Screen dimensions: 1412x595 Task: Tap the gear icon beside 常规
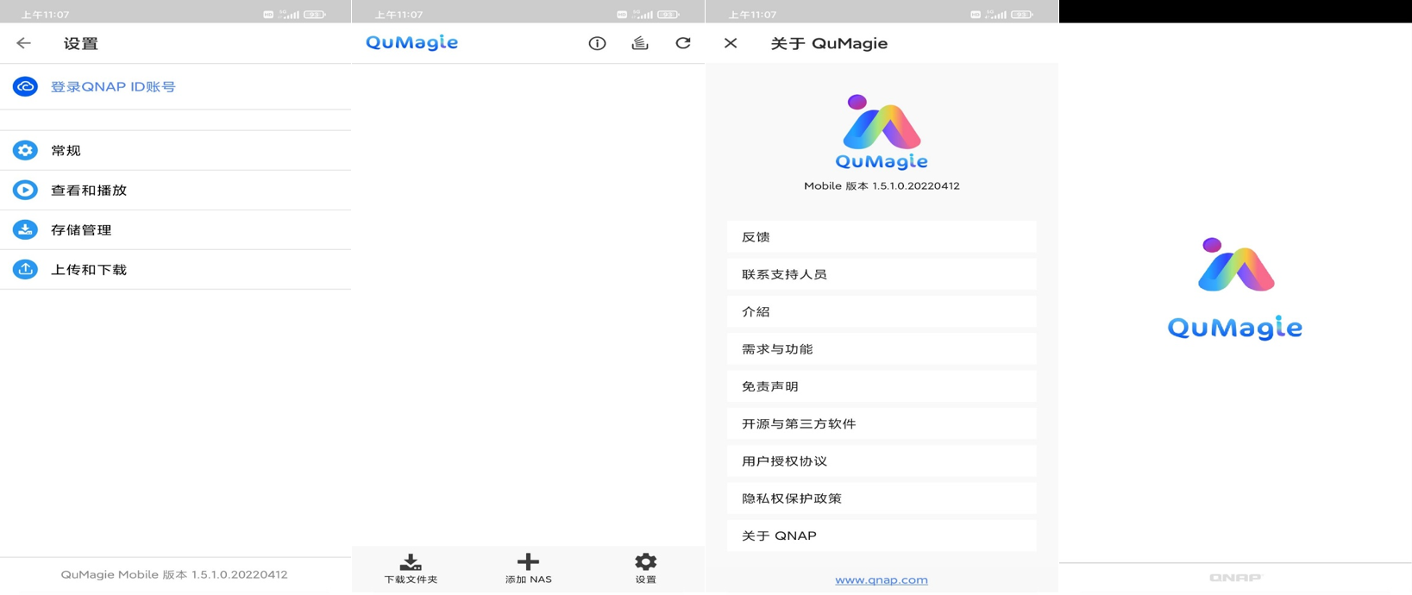(x=25, y=150)
